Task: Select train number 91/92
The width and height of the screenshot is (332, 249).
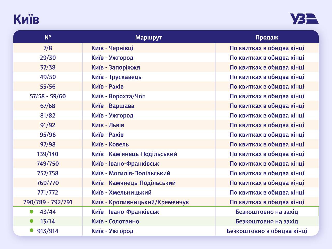Action: 48,125
